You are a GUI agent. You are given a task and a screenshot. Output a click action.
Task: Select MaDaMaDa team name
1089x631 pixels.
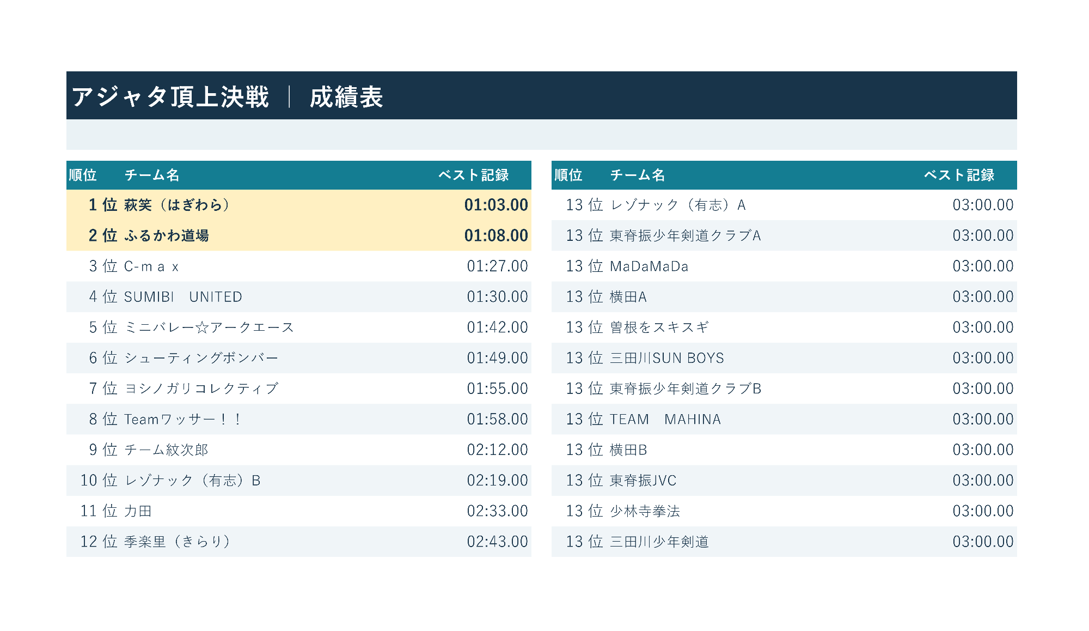[x=649, y=266]
